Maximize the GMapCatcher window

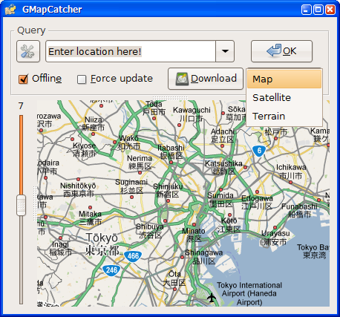[318, 10]
